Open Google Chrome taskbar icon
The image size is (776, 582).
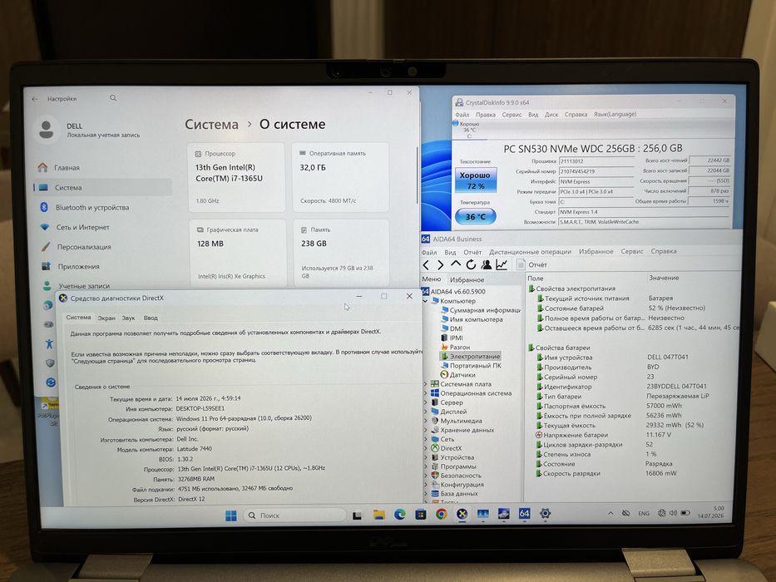click(x=441, y=514)
